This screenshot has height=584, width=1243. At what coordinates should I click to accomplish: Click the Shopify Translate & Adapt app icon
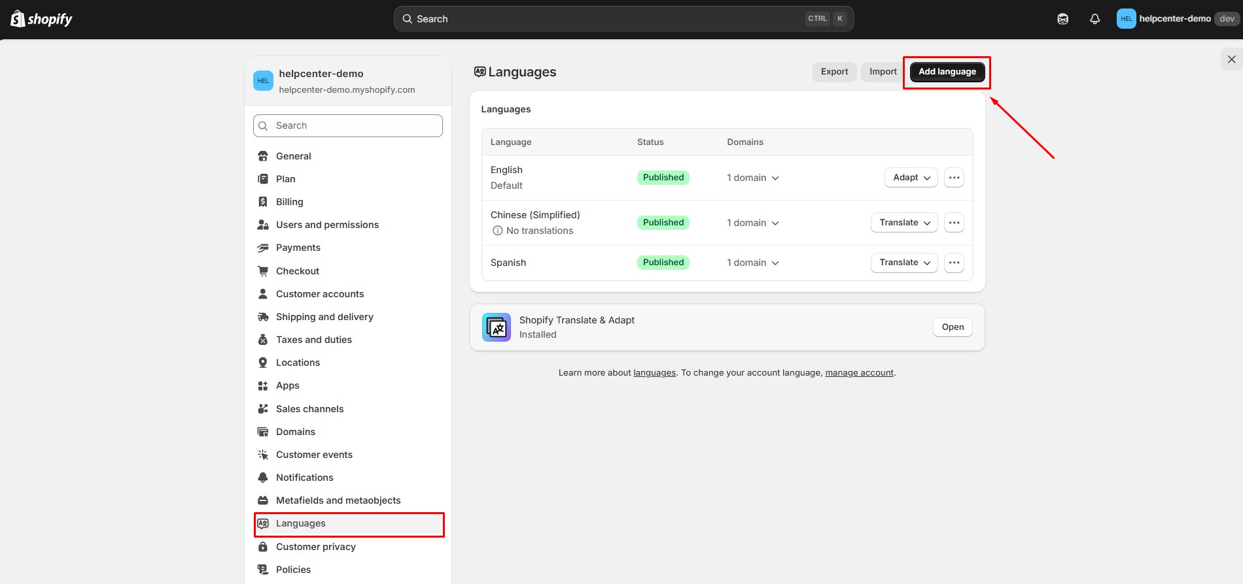[x=497, y=327]
